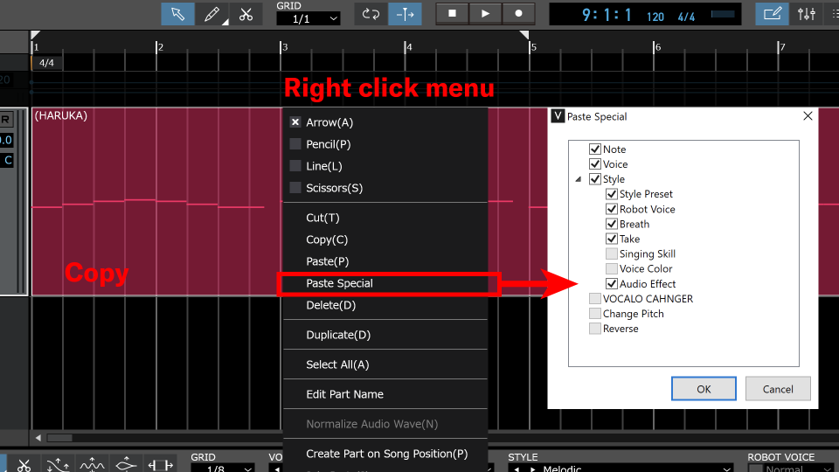This screenshot has width=839, height=472.
Task: Uncheck the Robot Voice checkbox
Action: point(612,209)
